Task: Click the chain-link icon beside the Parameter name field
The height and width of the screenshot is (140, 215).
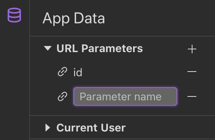Action: (62, 96)
